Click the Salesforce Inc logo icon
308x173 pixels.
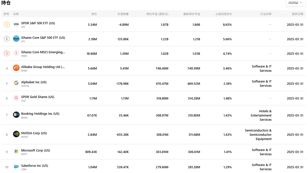(16, 167)
